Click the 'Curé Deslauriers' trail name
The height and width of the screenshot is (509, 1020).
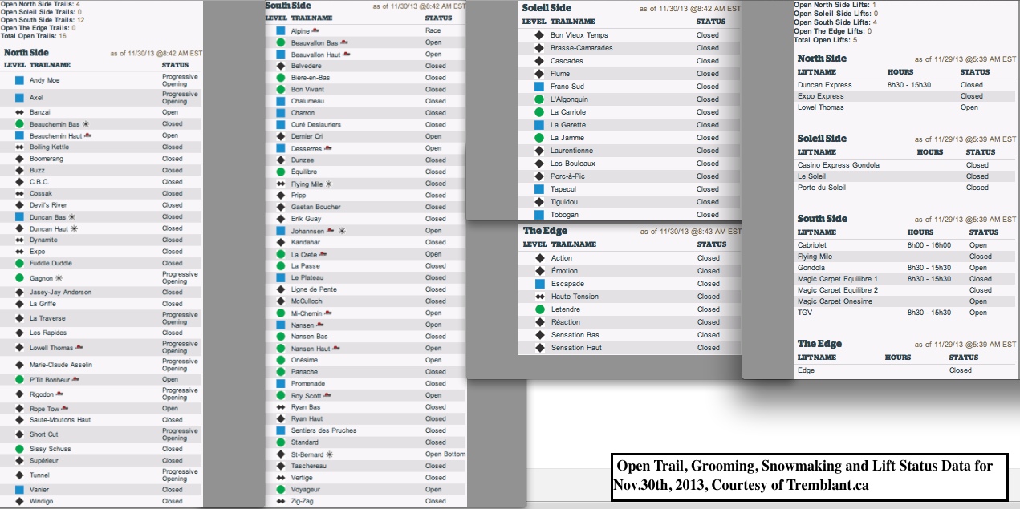tap(316, 124)
